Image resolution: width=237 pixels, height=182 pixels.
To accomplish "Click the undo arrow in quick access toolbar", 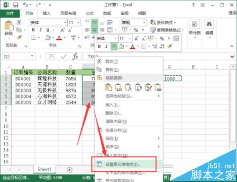I will (x=25, y=5).
